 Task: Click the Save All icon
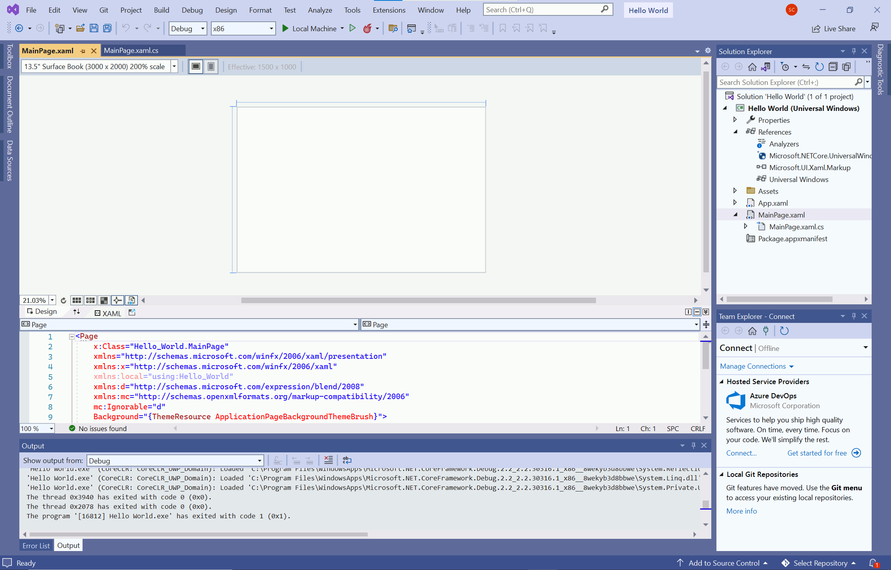(107, 28)
